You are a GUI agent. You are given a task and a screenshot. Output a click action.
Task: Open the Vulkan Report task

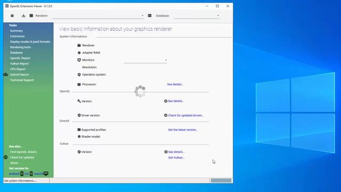(19, 63)
